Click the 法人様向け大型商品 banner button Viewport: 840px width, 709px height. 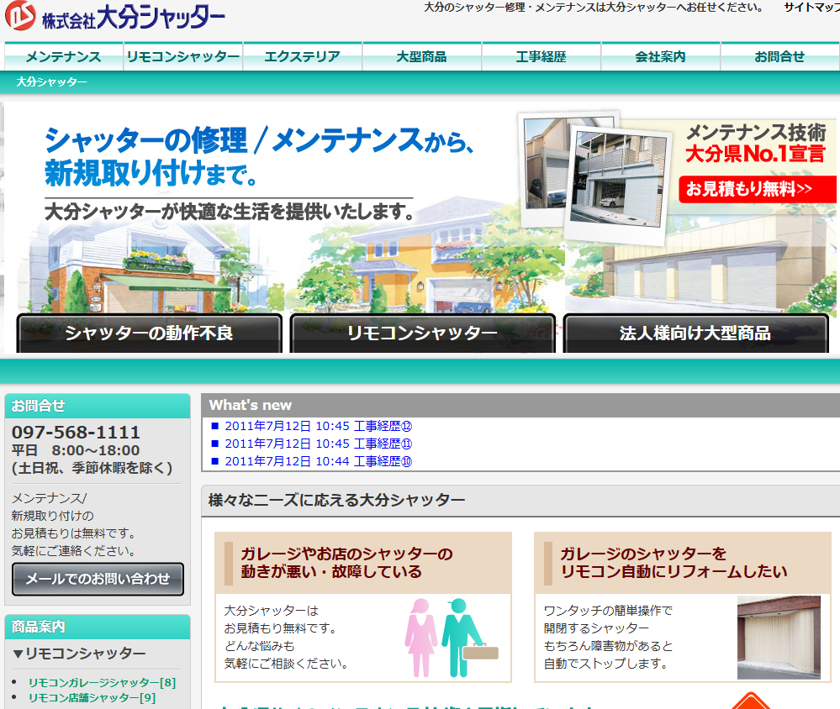[x=695, y=333]
